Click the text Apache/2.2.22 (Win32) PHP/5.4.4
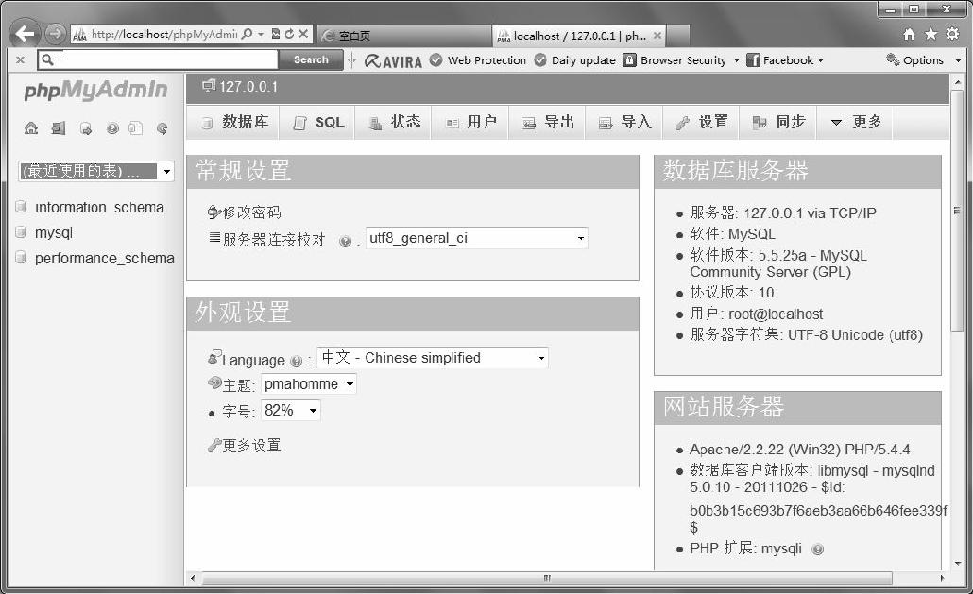The image size is (973, 594). tap(800, 449)
